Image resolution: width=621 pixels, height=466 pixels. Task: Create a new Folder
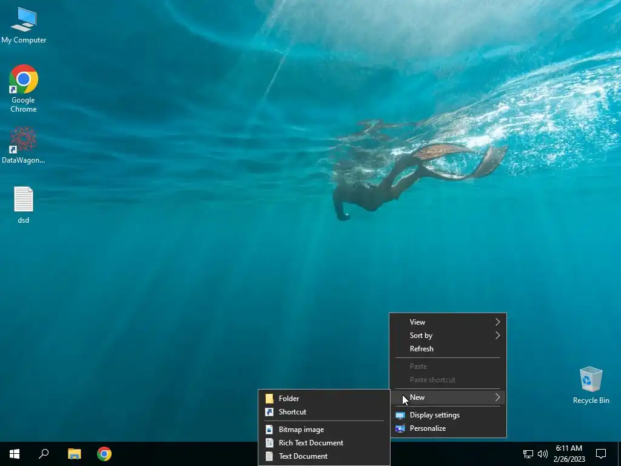pyautogui.click(x=324, y=399)
